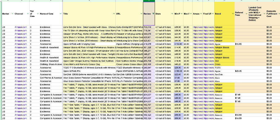Select Cell Phones & Accessor category cell
280x120 pixels.
pos(51,78)
